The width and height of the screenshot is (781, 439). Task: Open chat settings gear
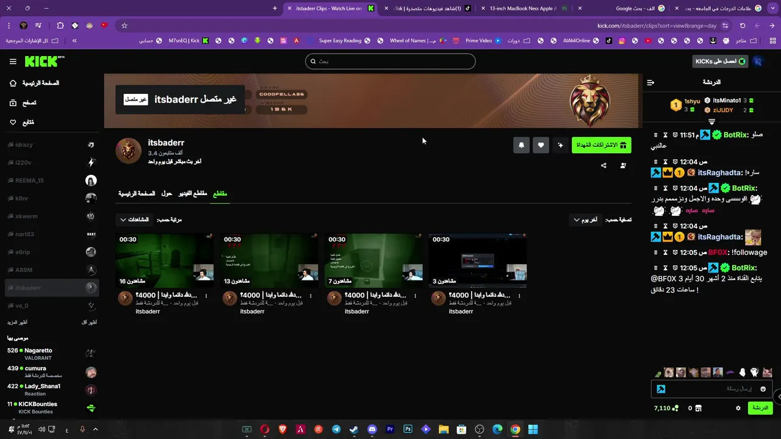click(738, 408)
